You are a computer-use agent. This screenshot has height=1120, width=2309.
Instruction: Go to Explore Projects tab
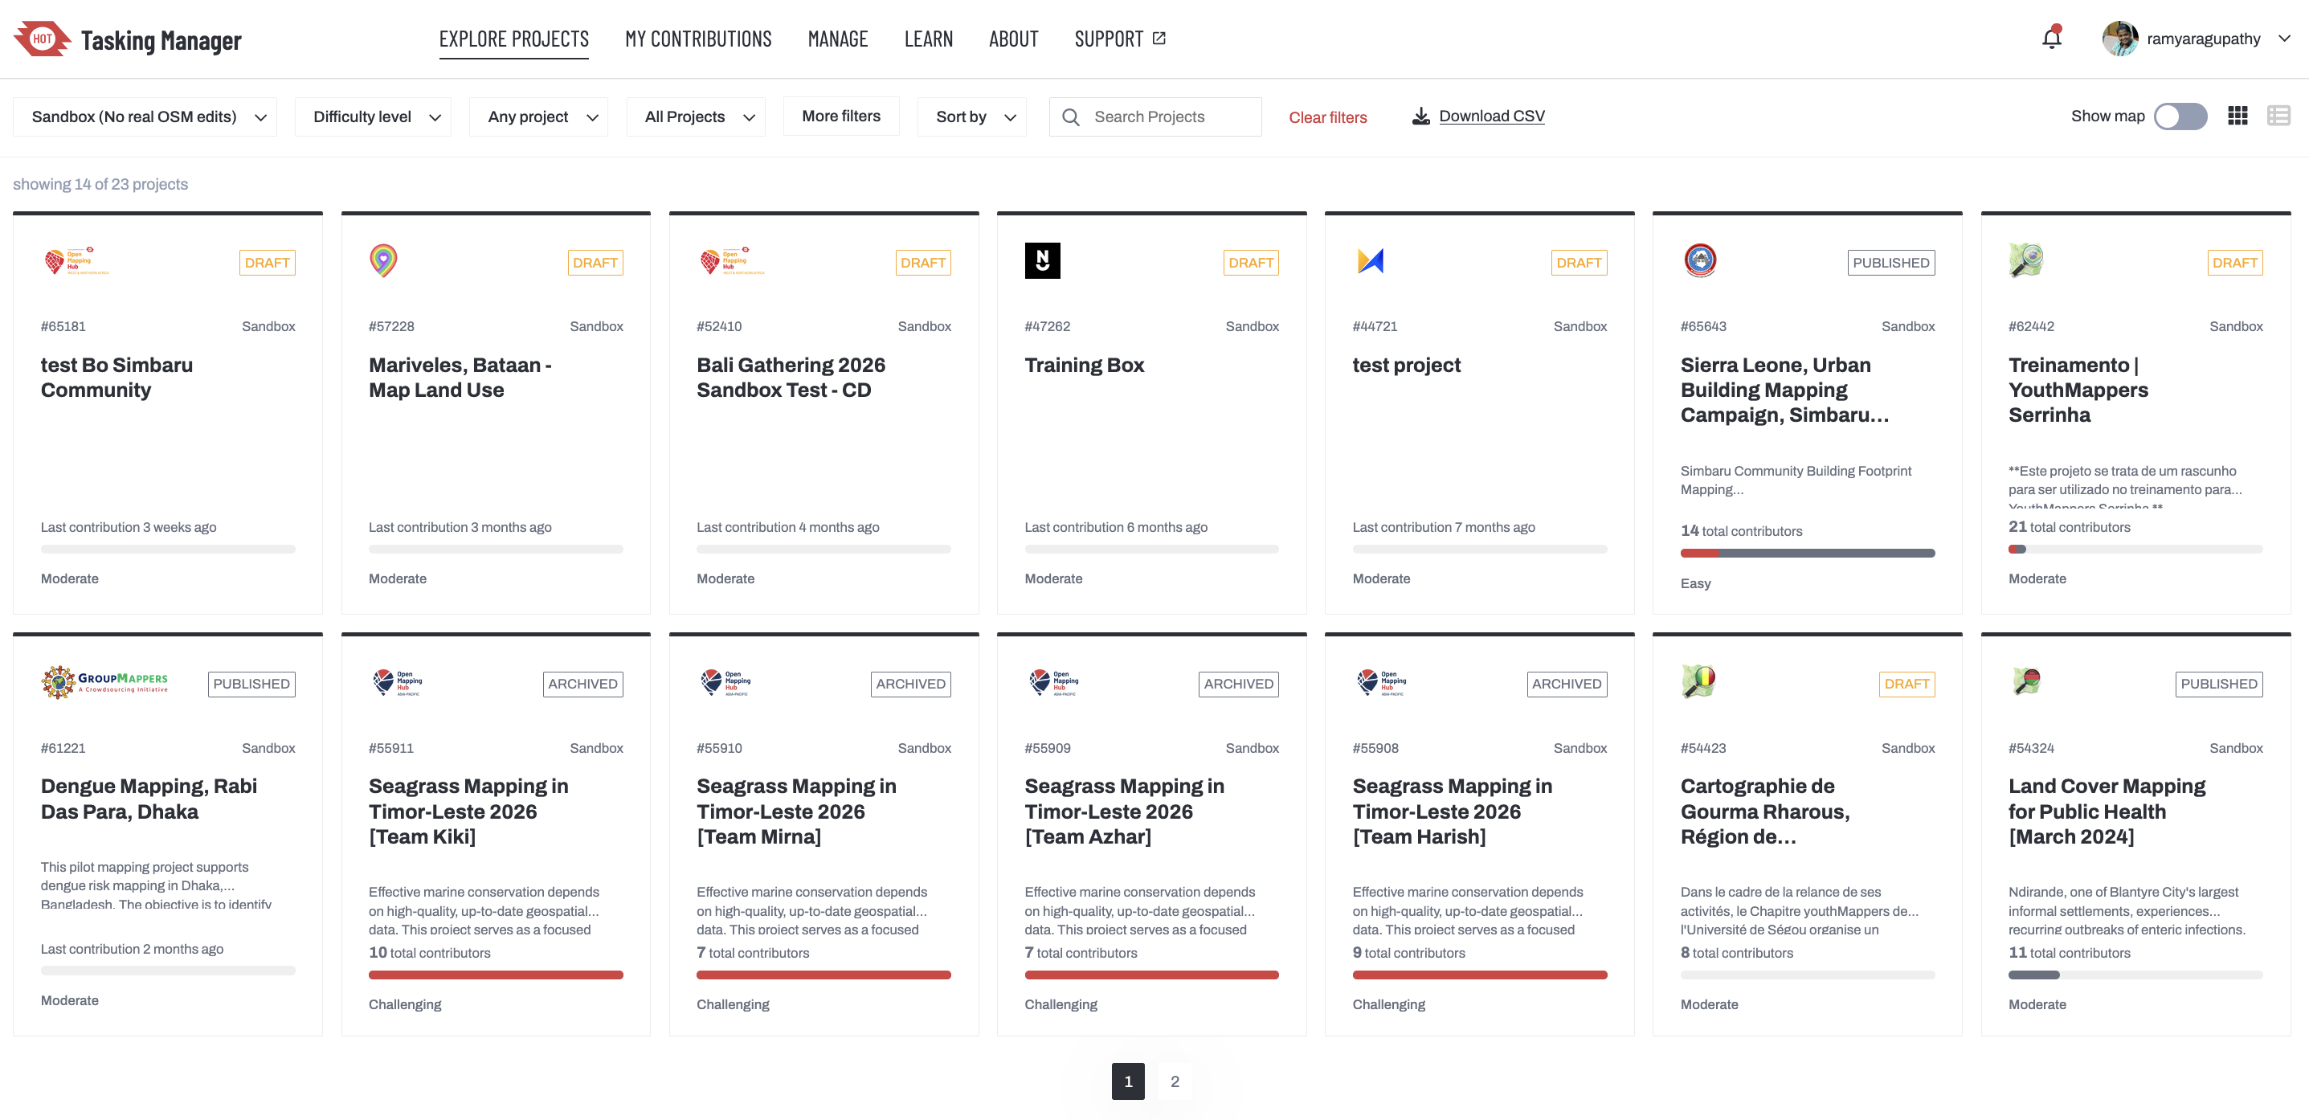[513, 39]
